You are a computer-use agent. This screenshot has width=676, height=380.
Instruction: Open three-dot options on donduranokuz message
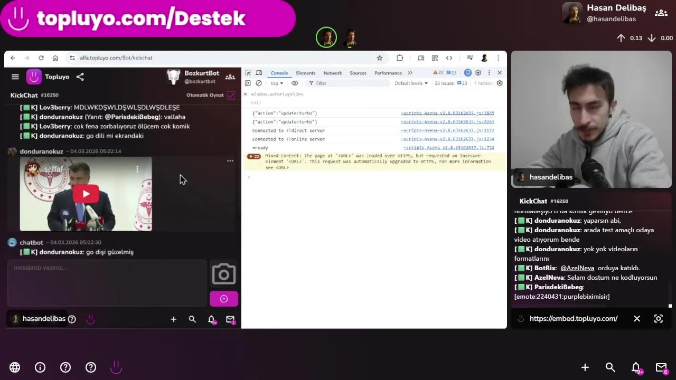pos(230,161)
